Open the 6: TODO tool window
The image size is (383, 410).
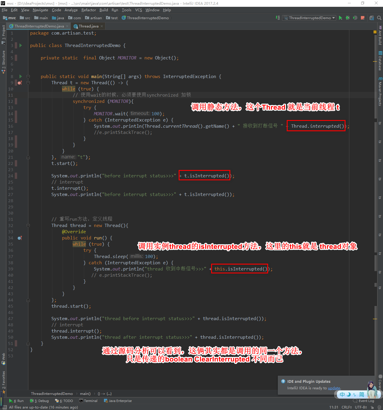point(64,401)
